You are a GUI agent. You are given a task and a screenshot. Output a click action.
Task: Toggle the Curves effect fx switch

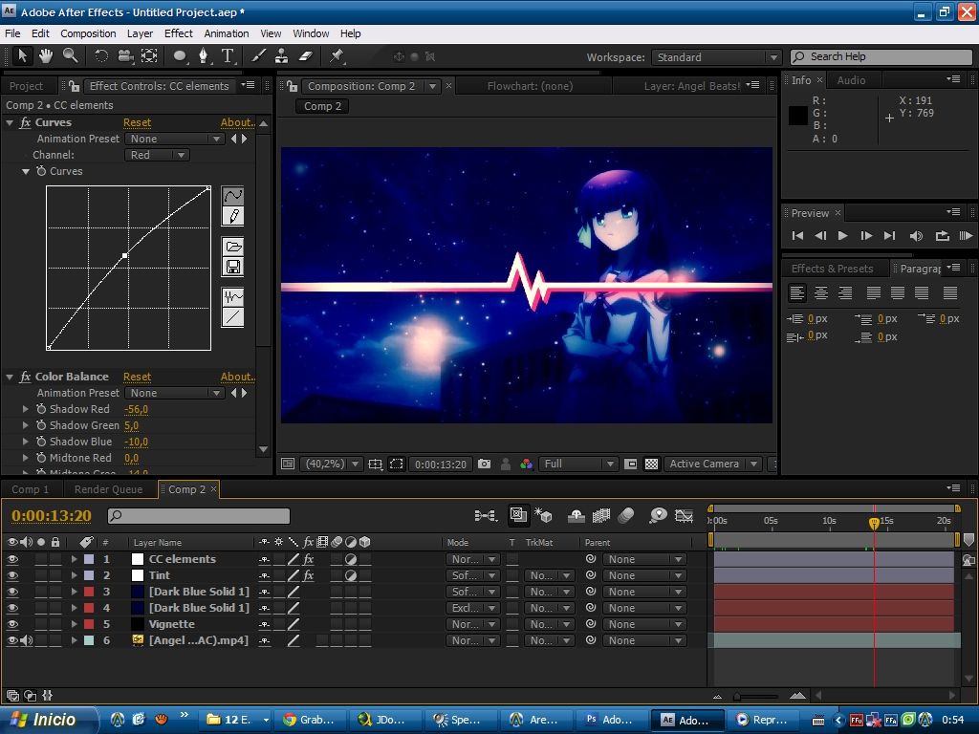coord(25,122)
